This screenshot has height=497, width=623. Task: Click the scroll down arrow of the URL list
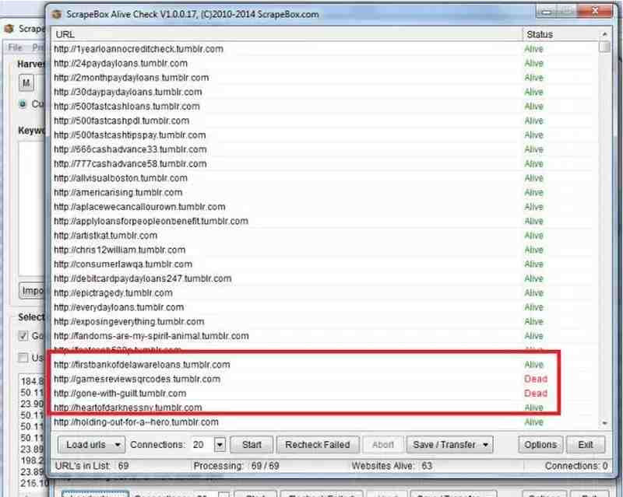pos(604,423)
